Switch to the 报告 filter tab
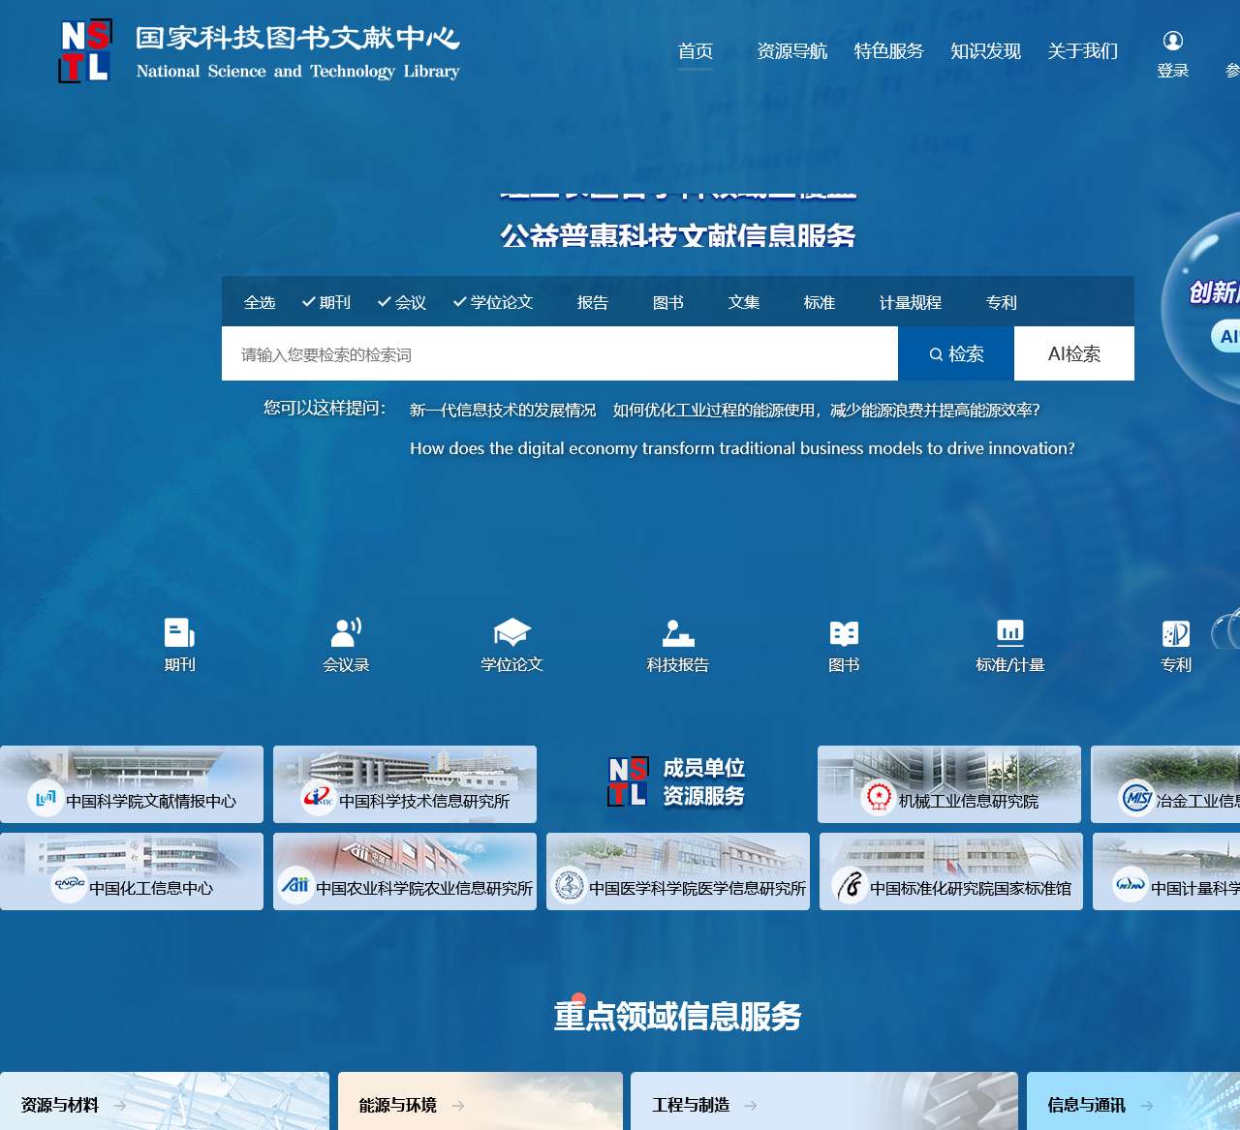 point(592,301)
